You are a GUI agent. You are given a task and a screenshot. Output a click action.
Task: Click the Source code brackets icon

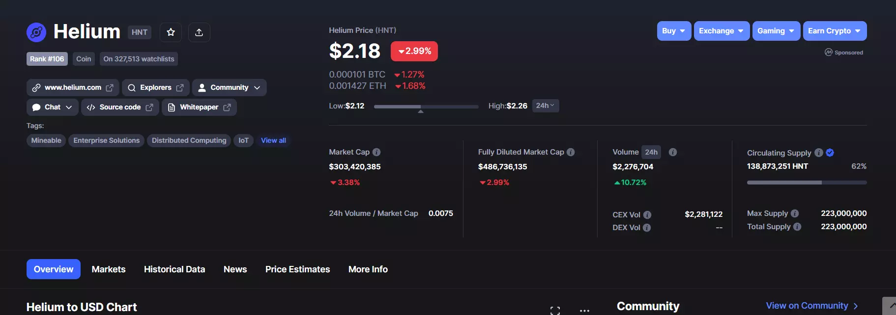tap(91, 107)
